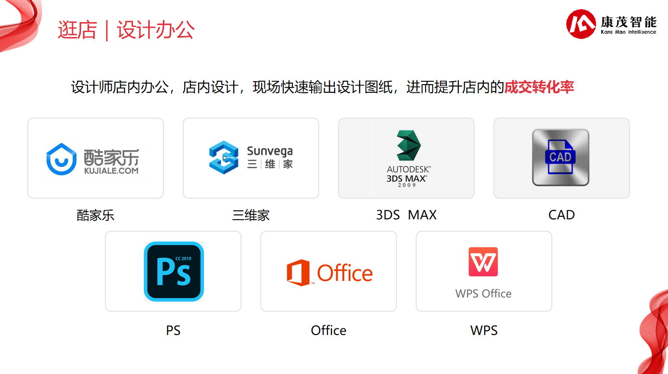Select the 三维家 caption under Sunvega card
The width and height of the screenshot is (668, 374).
(251, 215)
